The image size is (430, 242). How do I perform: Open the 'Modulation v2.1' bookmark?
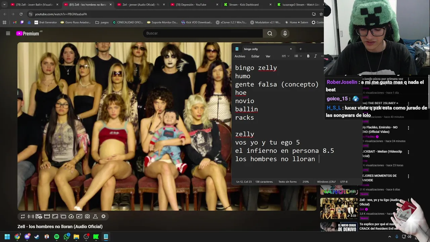click(x=265, y=23)
